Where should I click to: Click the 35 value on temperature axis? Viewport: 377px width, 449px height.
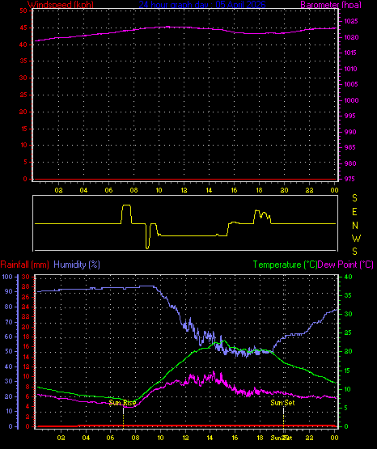348,295
